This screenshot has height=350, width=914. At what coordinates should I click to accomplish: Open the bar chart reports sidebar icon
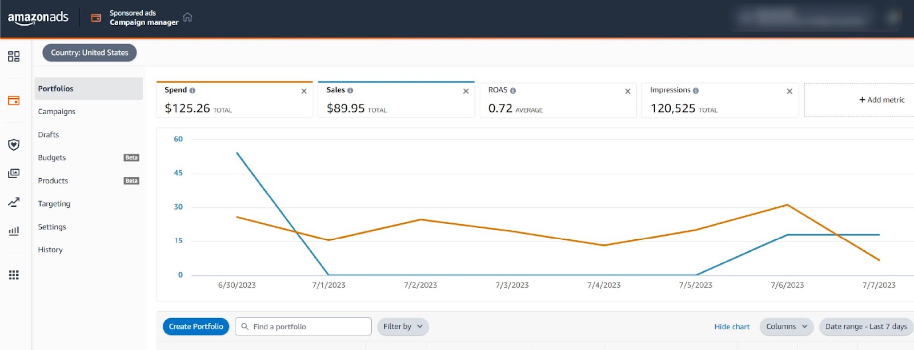coord(14,231)
